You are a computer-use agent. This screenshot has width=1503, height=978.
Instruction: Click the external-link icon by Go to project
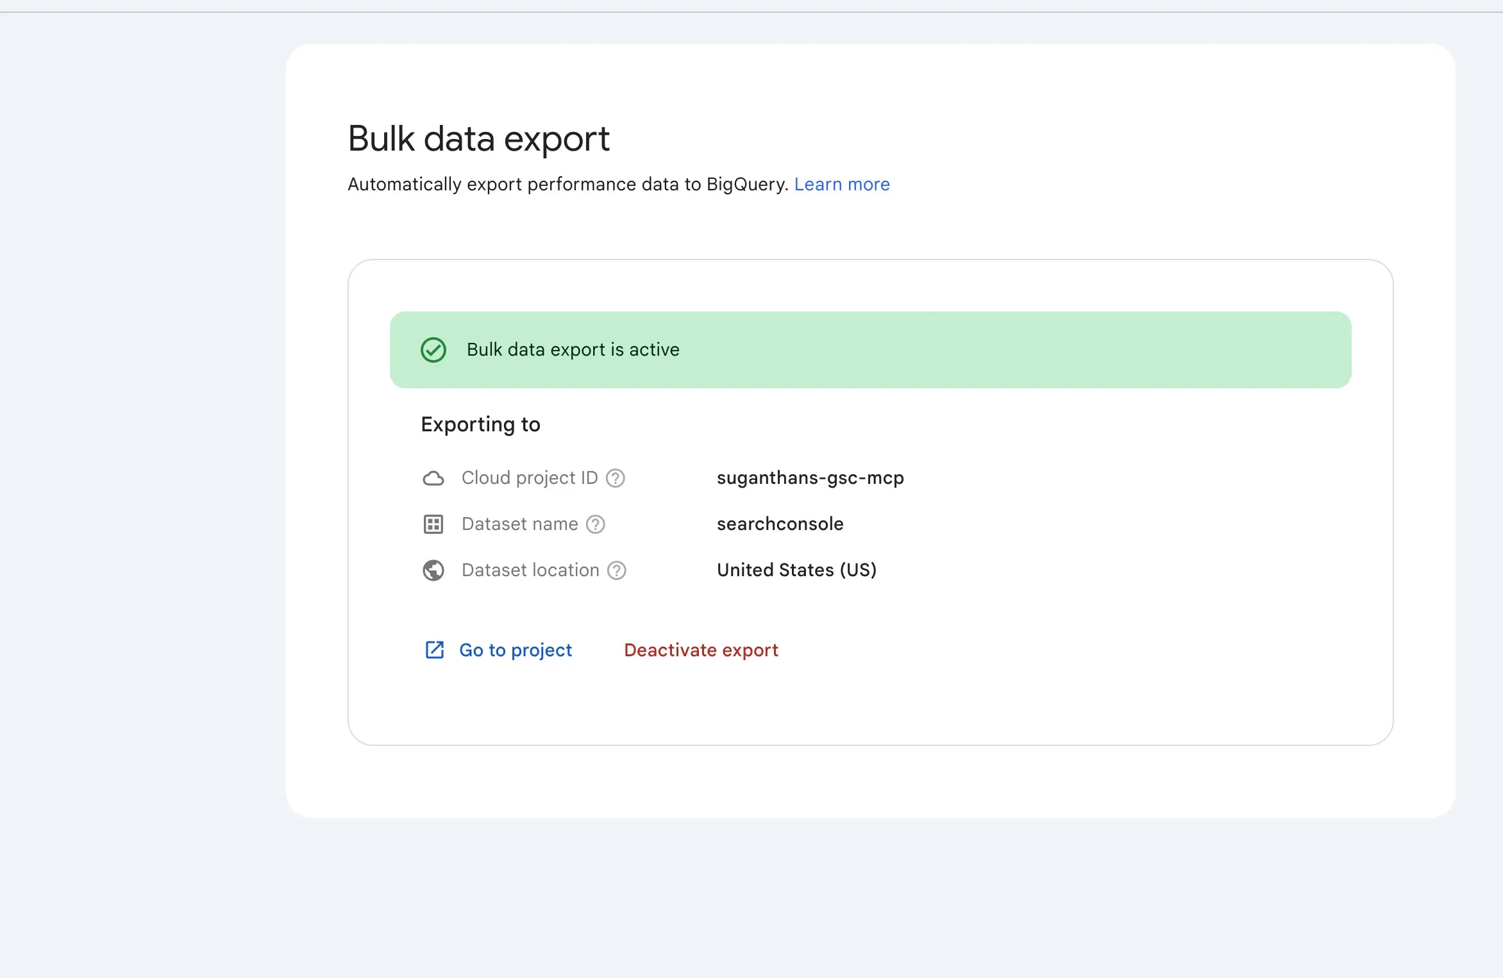click(x=435, y=650)
